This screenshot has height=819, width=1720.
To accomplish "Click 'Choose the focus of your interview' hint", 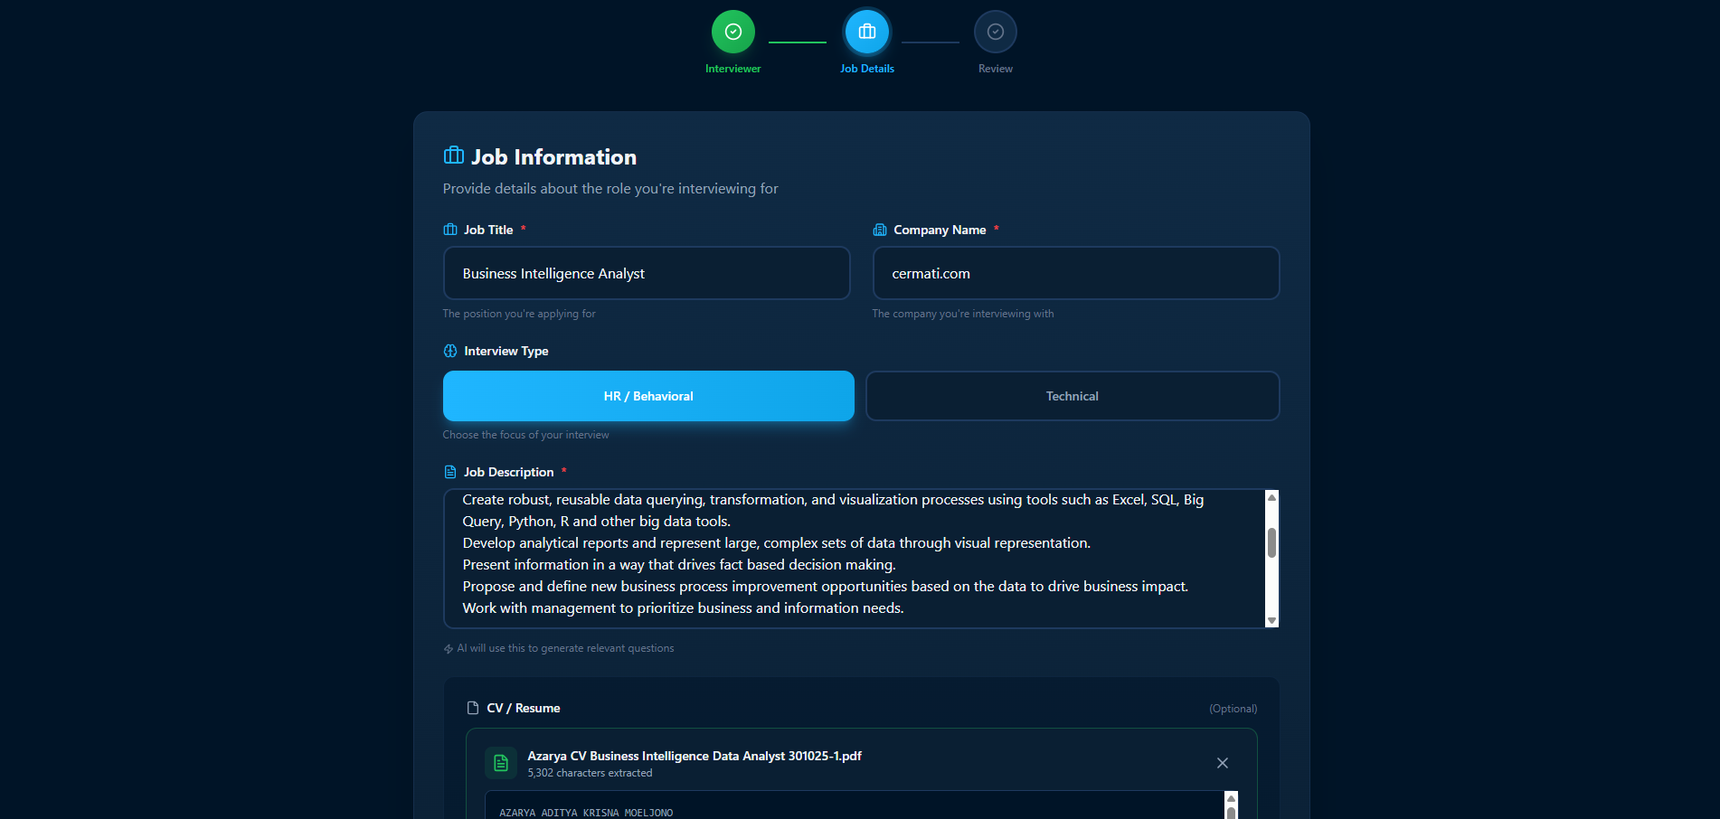I will point(526,435).
